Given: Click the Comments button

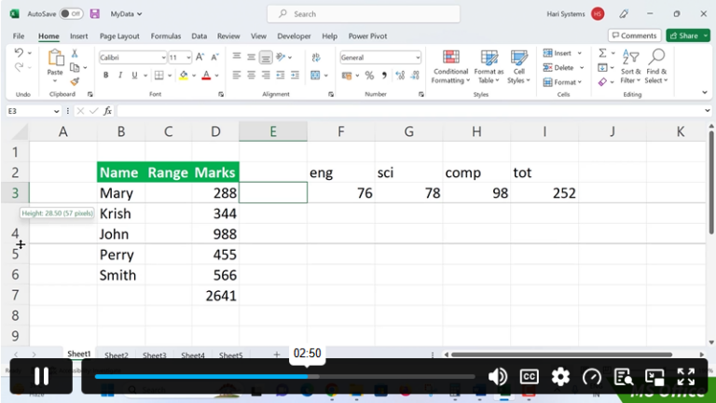Looking at the screenshot, I should point(634,35).
